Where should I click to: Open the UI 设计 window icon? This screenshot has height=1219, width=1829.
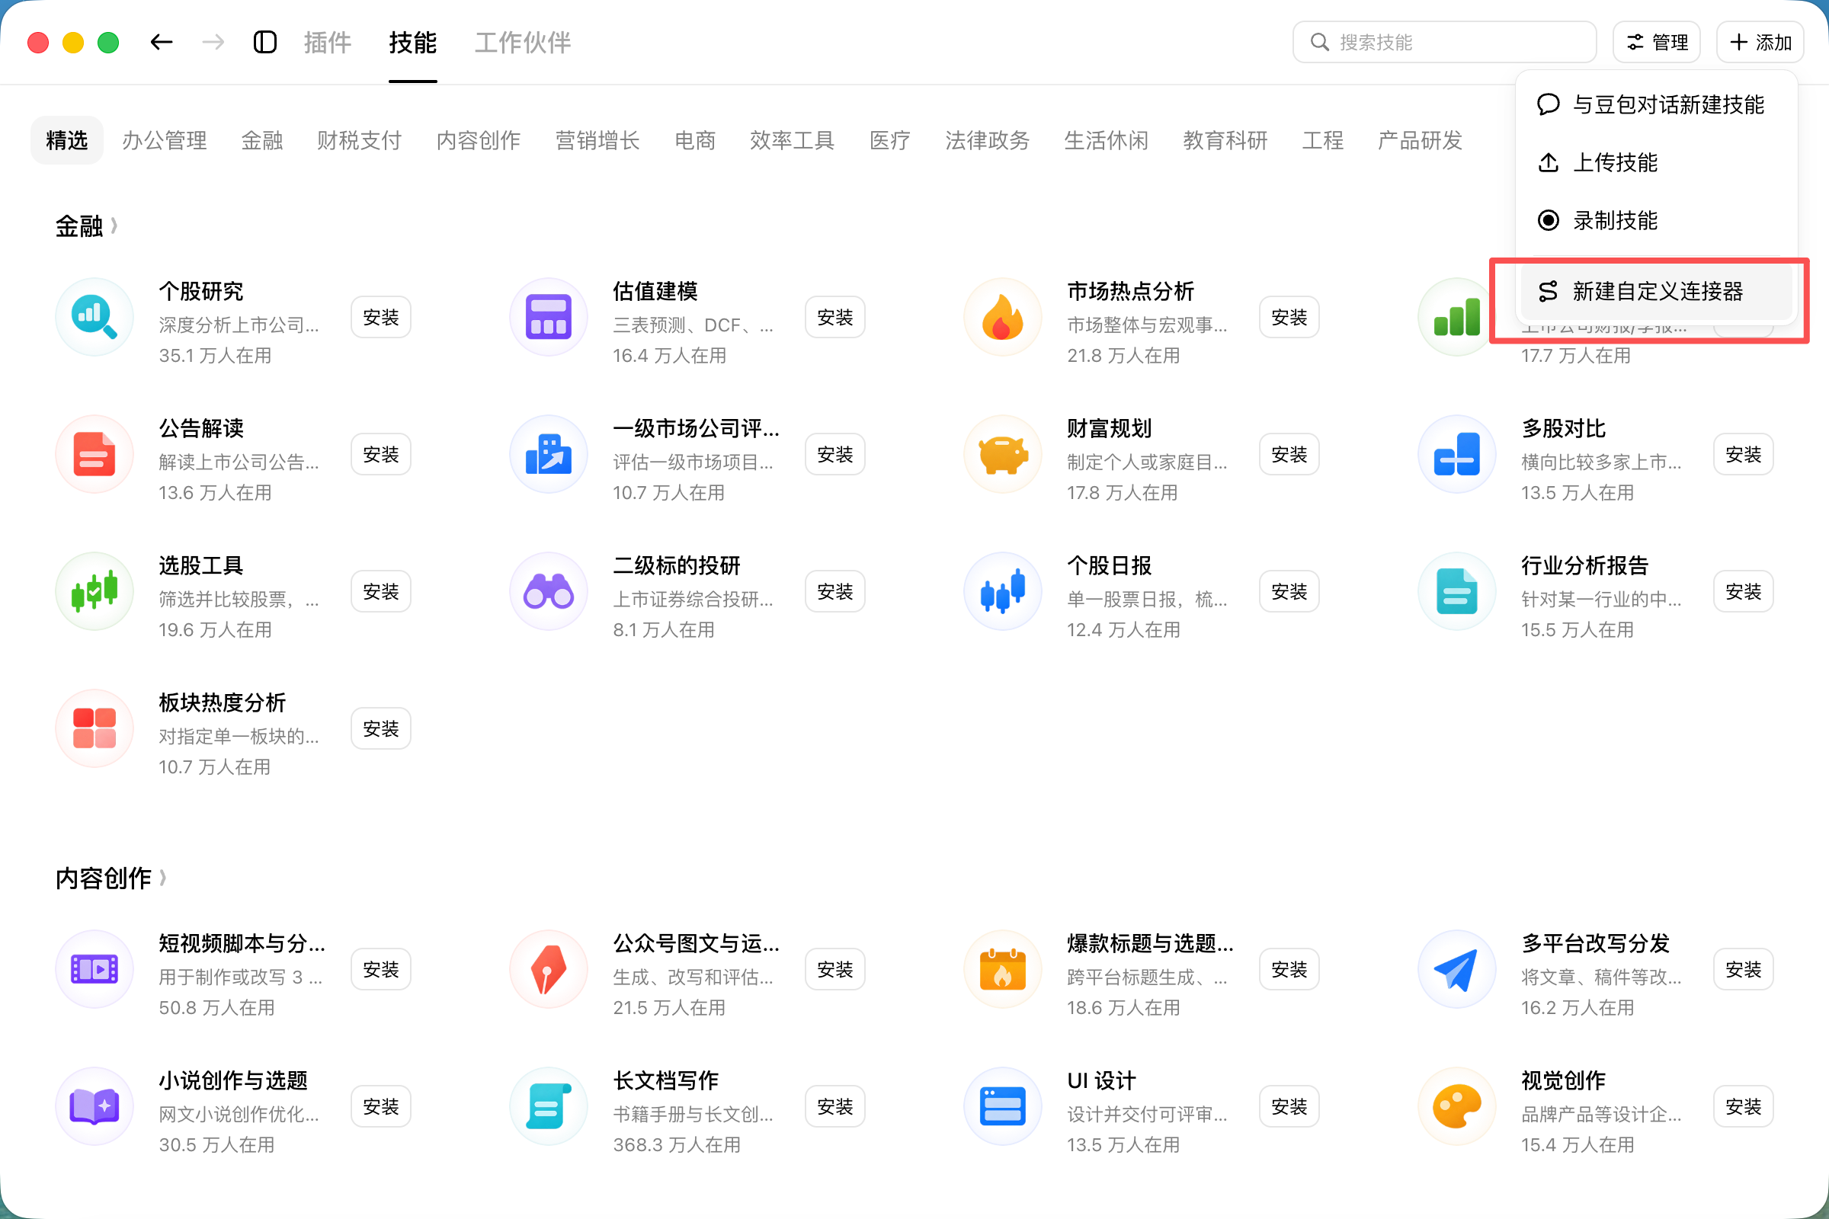point(1002,1106)
